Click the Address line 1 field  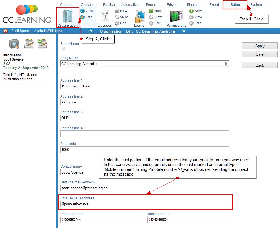145,86
